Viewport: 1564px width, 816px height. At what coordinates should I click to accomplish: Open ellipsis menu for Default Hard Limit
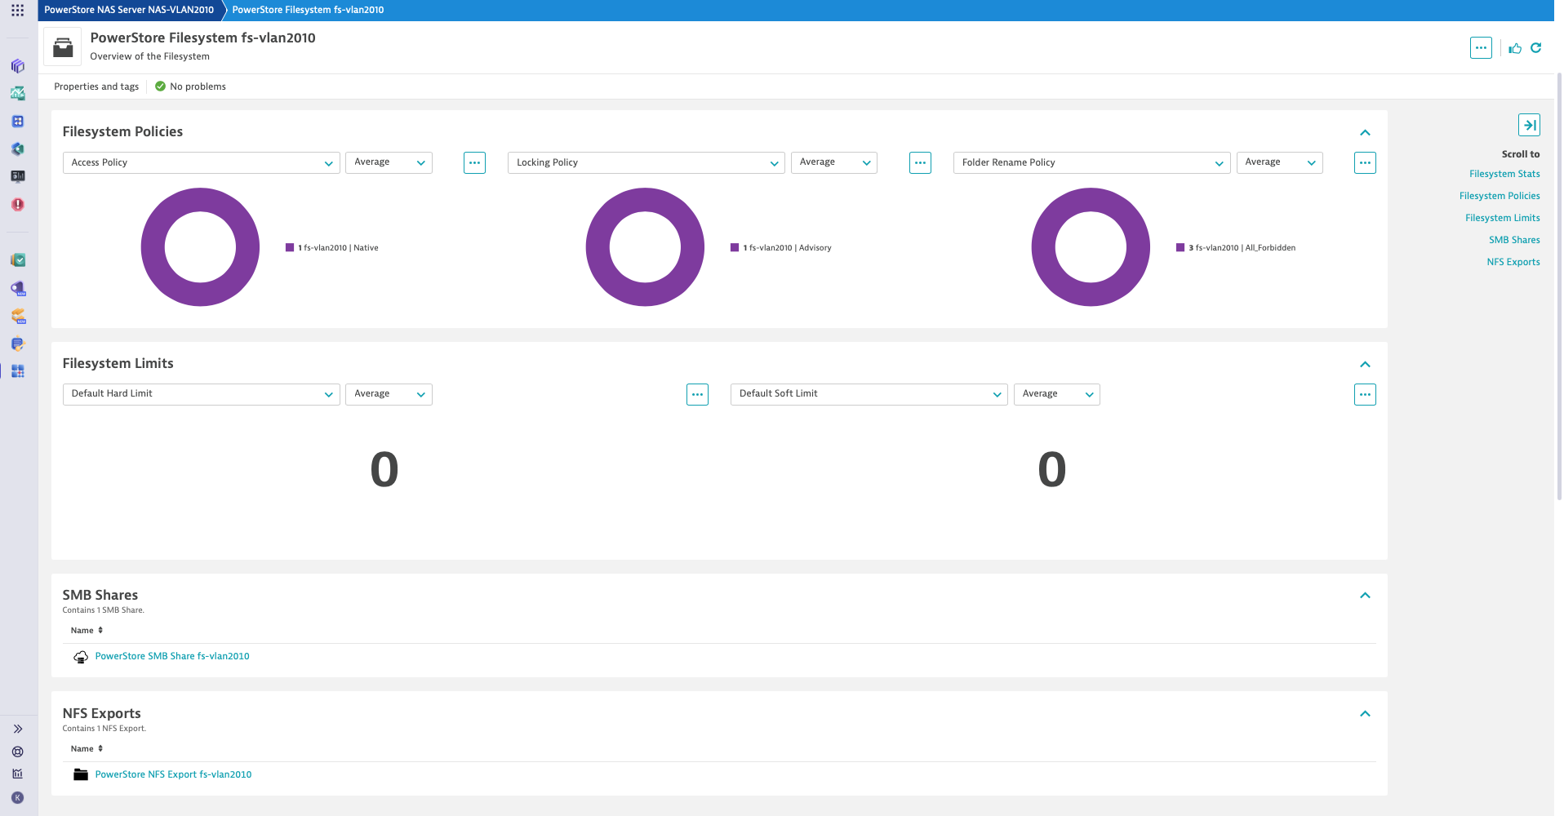click(x=697, y=394)
